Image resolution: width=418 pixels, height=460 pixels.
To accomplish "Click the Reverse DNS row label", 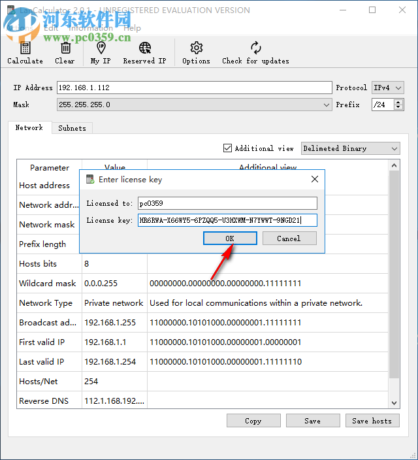I will coord(44,401).
